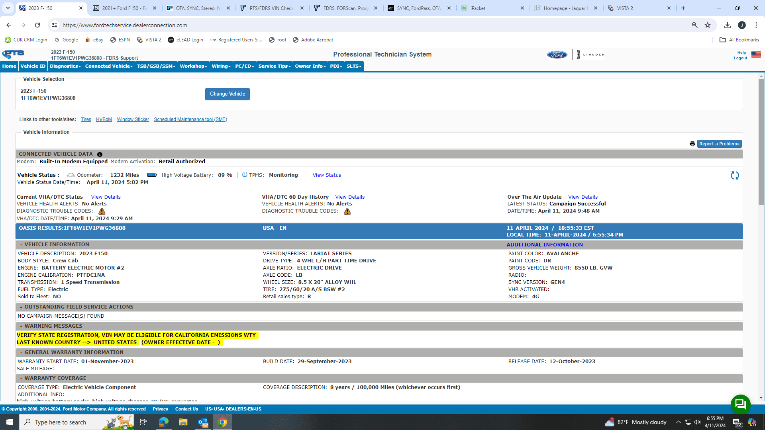Image resolution: width=765 pixels, height=430 pixels.
Task: Switch to VISTA 2 browser tab
Action: tap(639, 8)
